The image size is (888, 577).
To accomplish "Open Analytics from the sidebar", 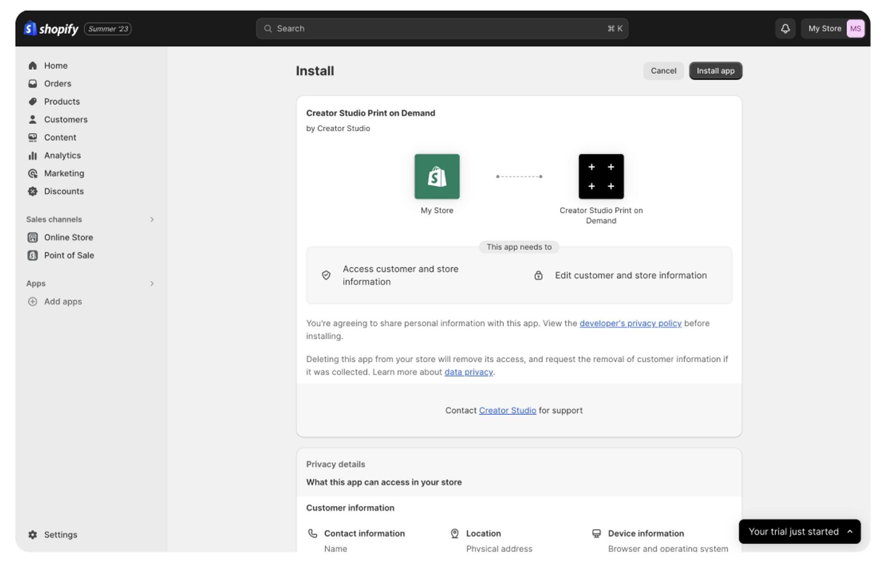I will point(62,156).
